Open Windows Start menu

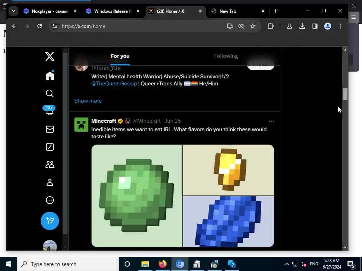pyautogui.click(x=8, y=264)
